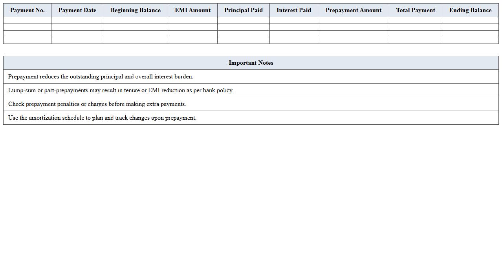The width and height of the screenshot is (502, 255).
Task: Select the last row's Prepayment Amount cell
Action: click(353, 40)
